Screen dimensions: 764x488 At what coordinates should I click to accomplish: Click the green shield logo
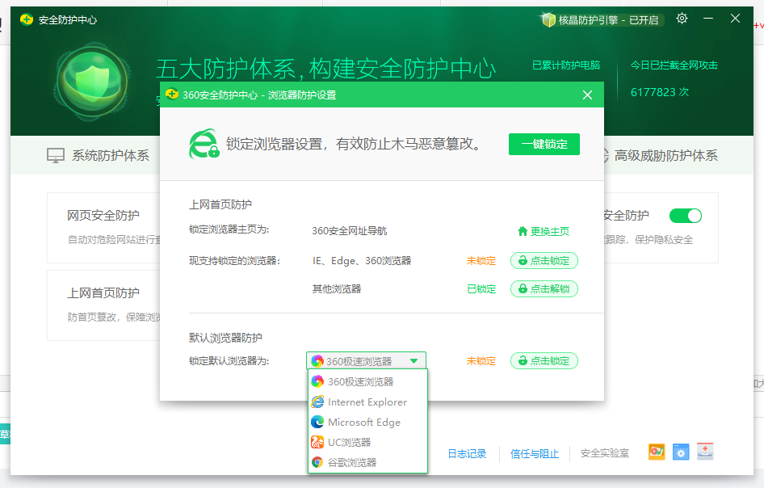tap(91, 81)
